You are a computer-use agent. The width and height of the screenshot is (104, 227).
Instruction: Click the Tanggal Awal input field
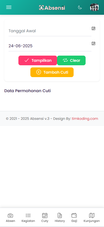50,31
